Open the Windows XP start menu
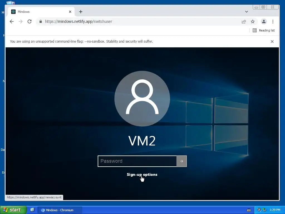This screenshot has width=285, height=214. [x=13, y=210]
